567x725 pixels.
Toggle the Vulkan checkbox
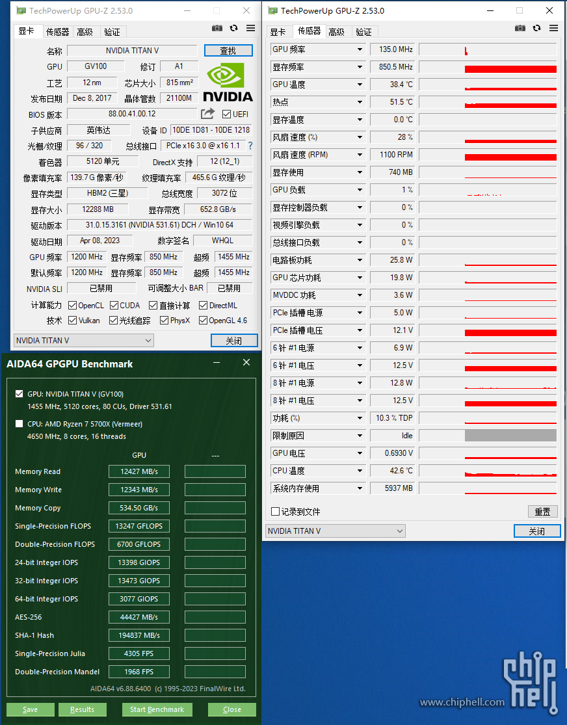(72, 321)
